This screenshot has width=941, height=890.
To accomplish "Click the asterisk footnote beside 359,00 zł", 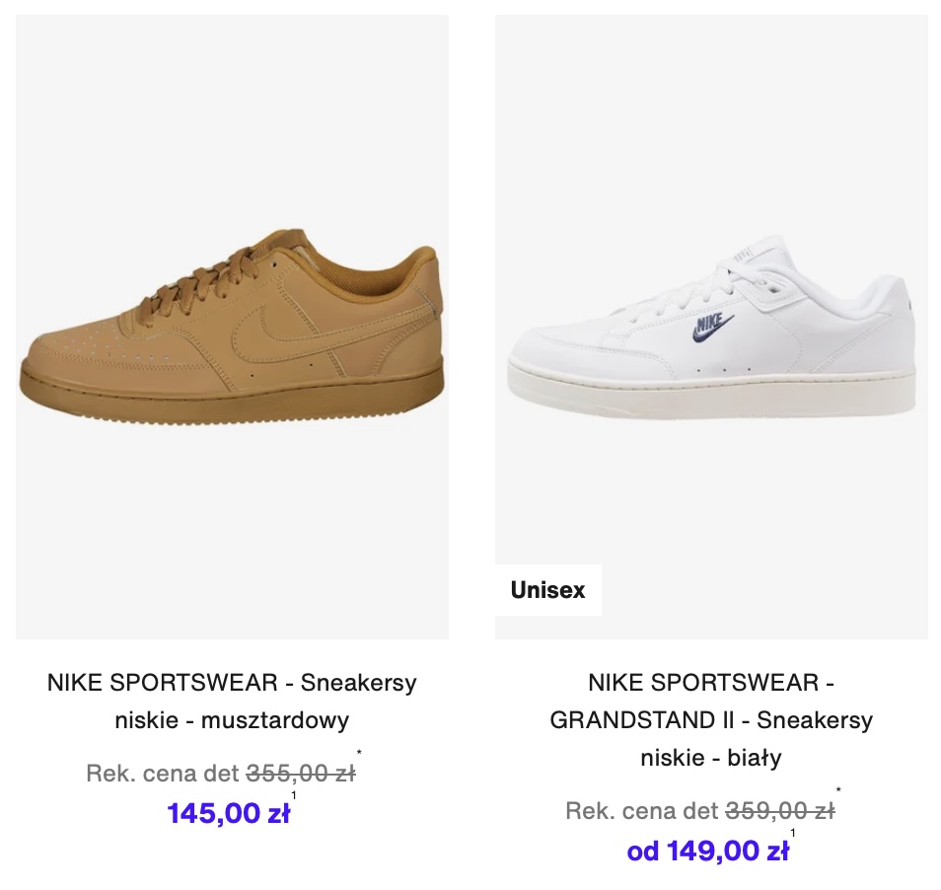I will pos(838,790).
